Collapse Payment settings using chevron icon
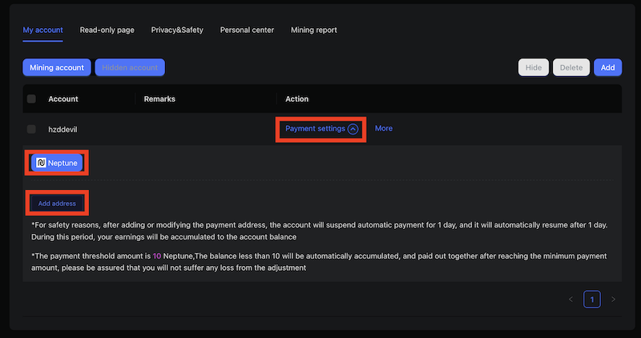 [x=353, y=129]
